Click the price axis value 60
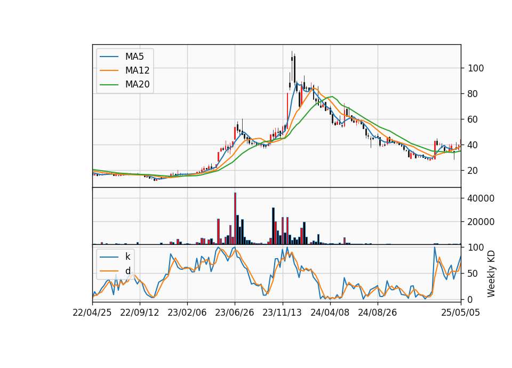512x368 pixels. (473, 119)
